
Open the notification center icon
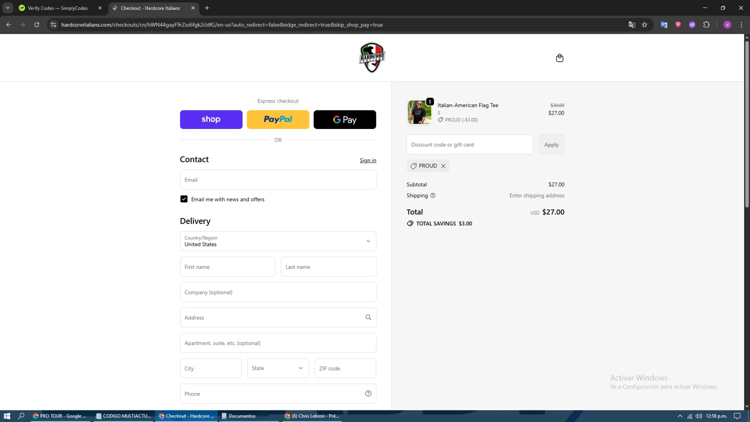737,416
